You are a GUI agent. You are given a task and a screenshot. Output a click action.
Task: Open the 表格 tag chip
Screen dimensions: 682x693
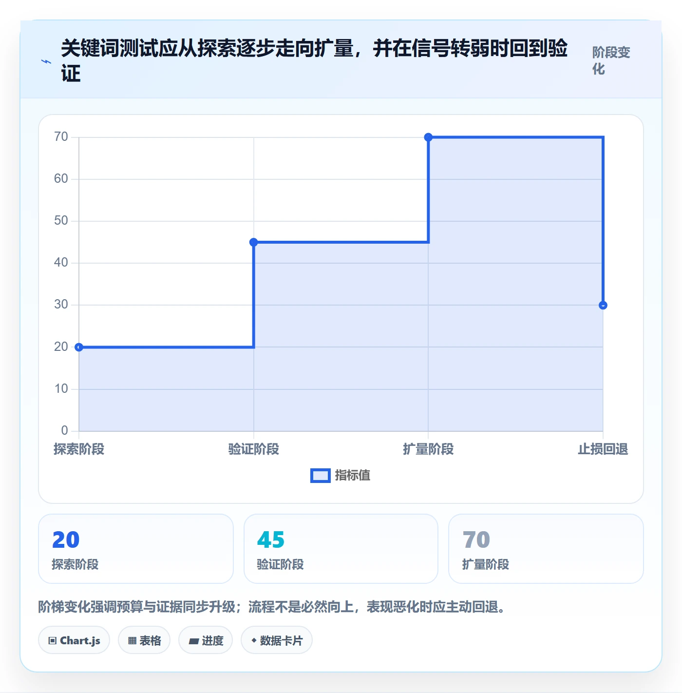point(144,640)
